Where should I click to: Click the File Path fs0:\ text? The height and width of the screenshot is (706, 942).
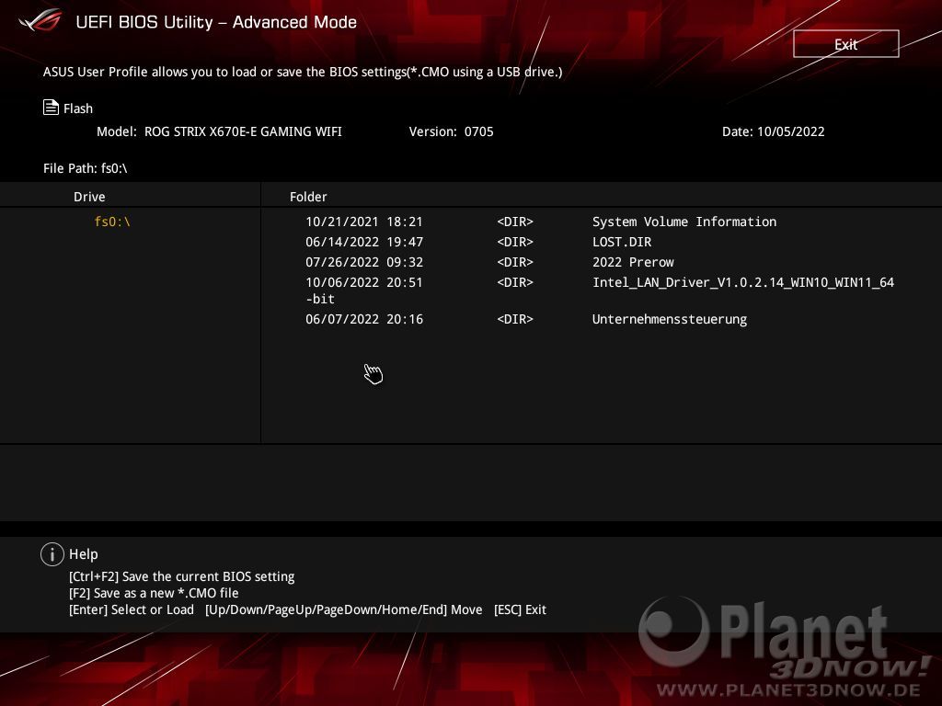(86, 168)
